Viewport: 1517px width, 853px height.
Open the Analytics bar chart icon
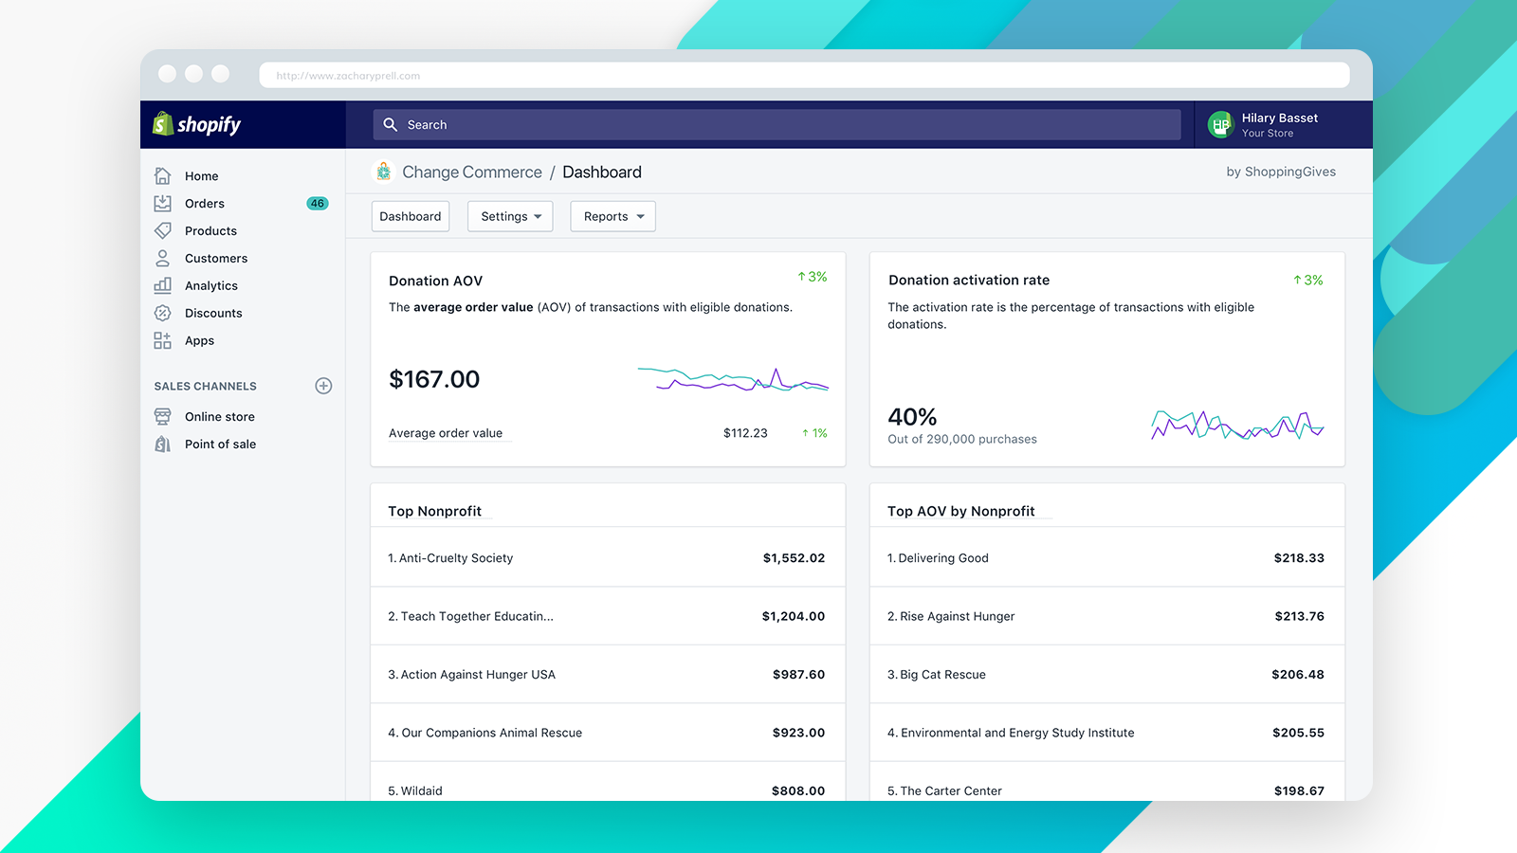click(163, 285)
